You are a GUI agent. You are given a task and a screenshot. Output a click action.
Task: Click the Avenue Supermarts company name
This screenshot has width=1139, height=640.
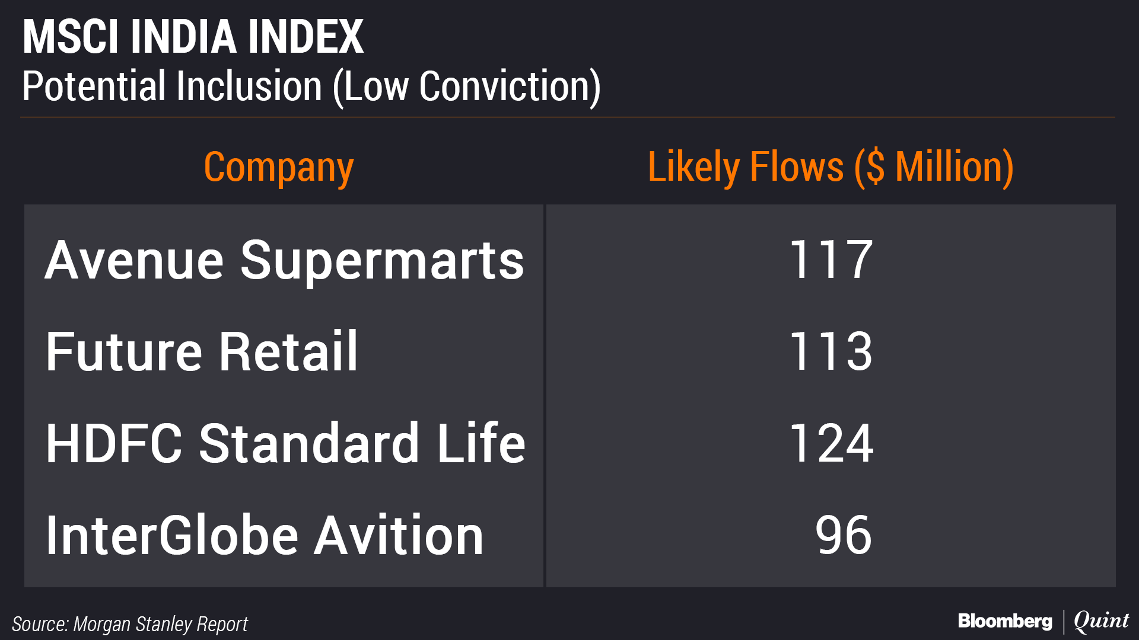pos(284,260)
